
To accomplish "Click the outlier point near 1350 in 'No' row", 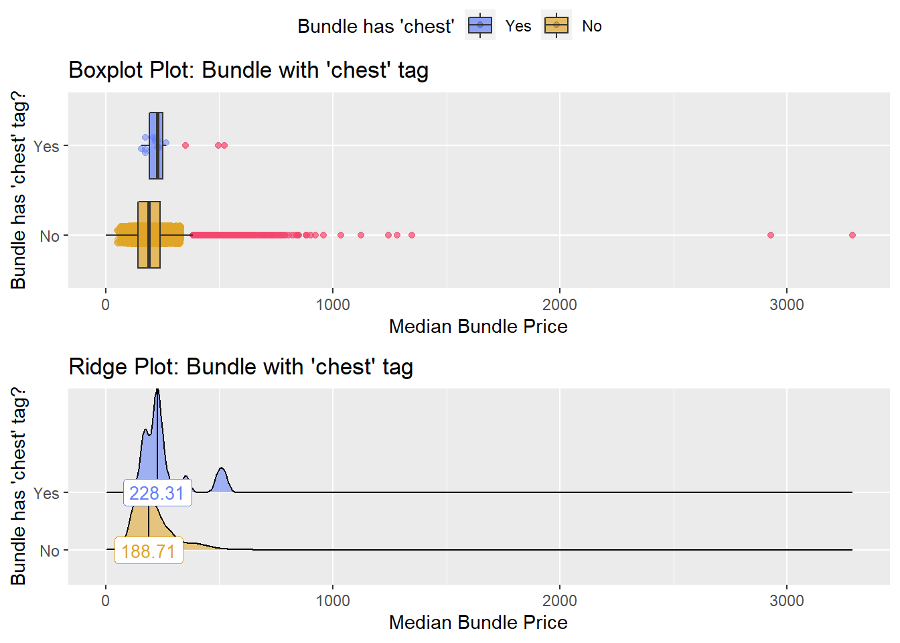I will tap(412, 235).
